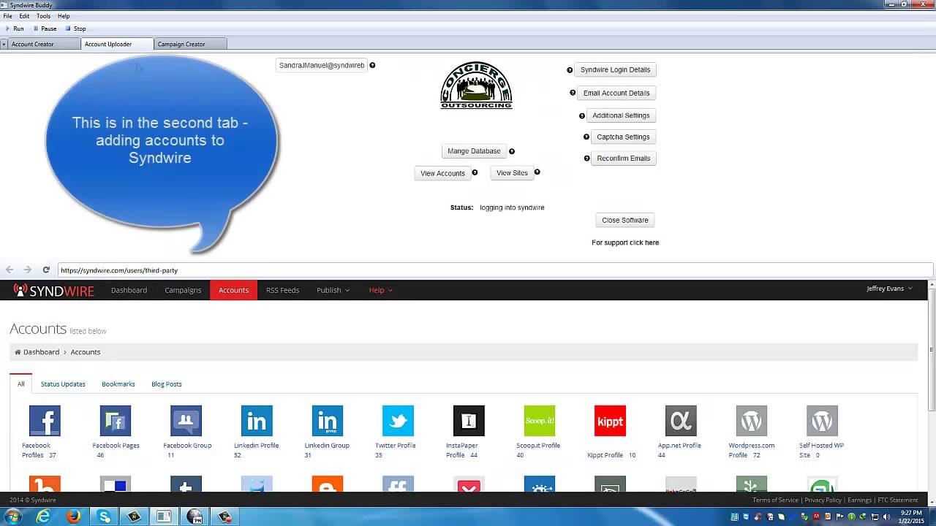
Task: Choose the Linkedin Group account icon
Action: tap(328, 421)
